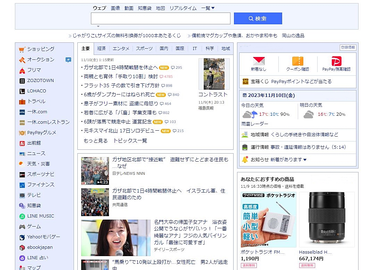Open comment count 4785 on 育休 headline

point(166,77)
